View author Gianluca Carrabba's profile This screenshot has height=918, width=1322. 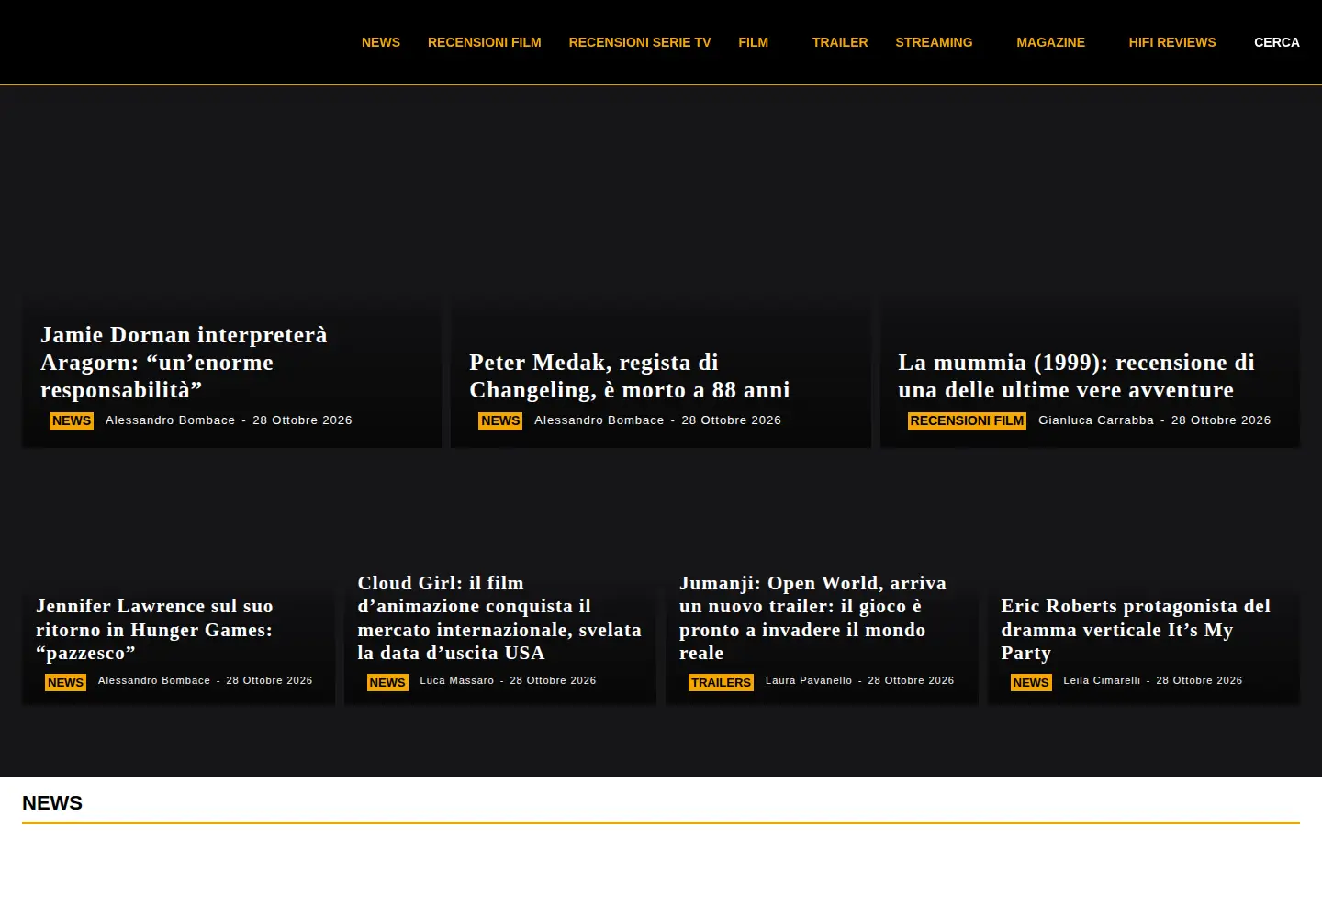[1096, 420]
